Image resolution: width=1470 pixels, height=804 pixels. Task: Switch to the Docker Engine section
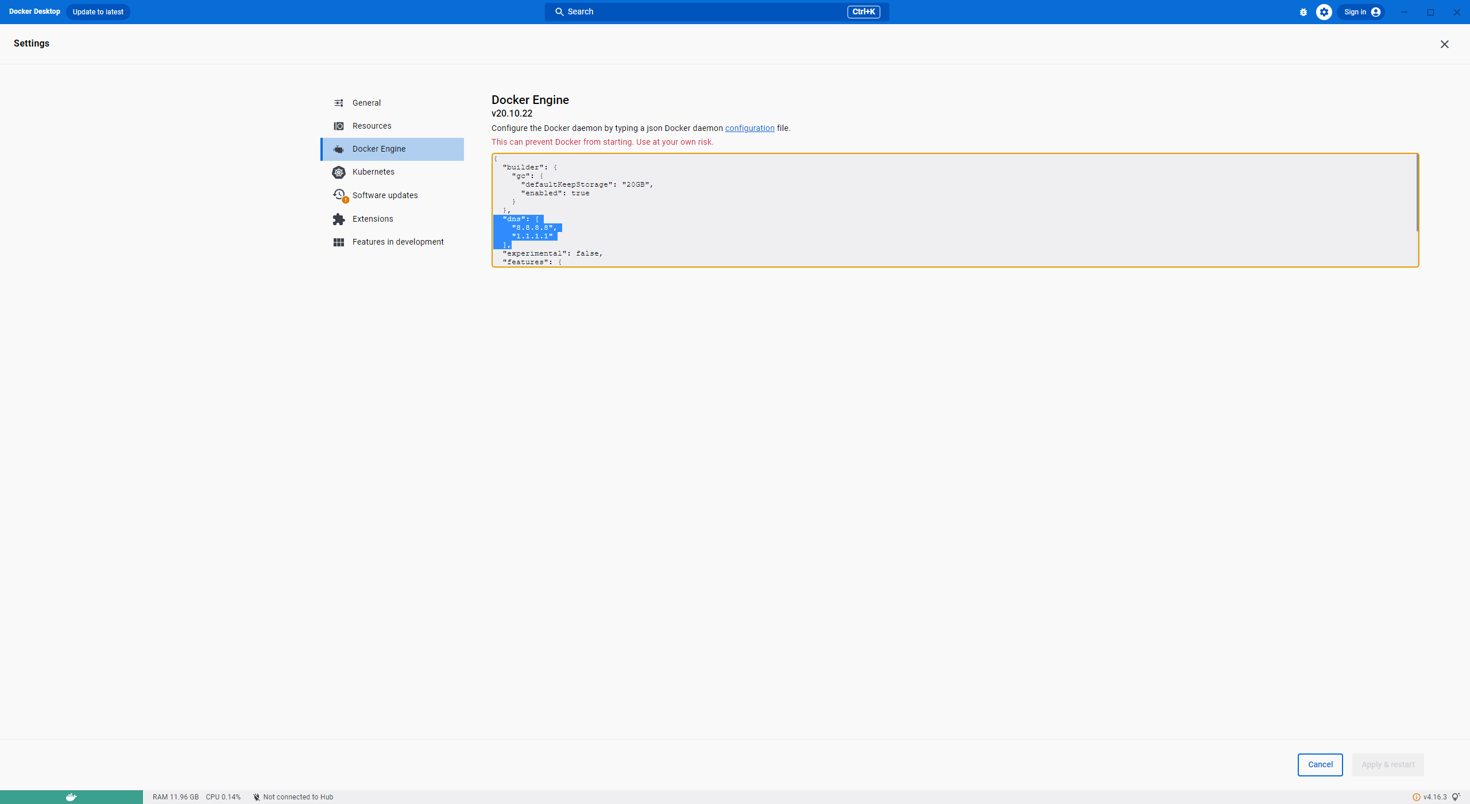click(x=379, y=149)
